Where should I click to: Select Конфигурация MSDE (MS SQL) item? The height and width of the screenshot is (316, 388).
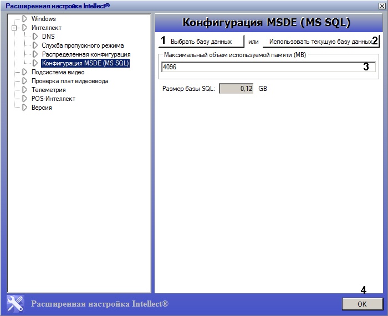pos(85,63)
